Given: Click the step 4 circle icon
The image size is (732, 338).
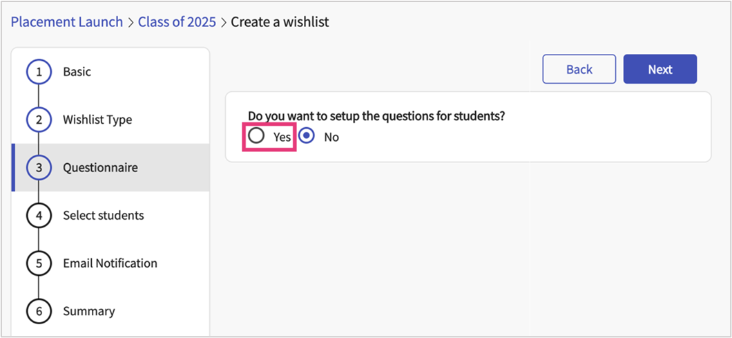Looking at the screenshot, I should 39,216.
